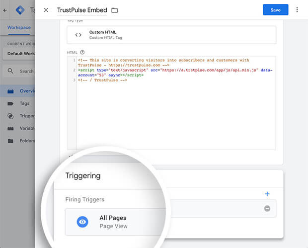Click the back arrow icon
This screenshot has height=248, width=308.
[5, 10]
